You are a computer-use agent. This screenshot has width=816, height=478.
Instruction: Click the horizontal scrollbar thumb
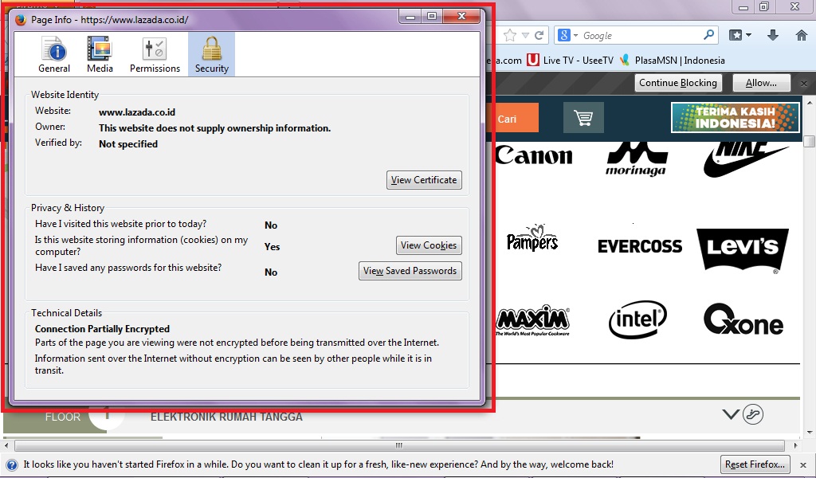tap(399, 446)
